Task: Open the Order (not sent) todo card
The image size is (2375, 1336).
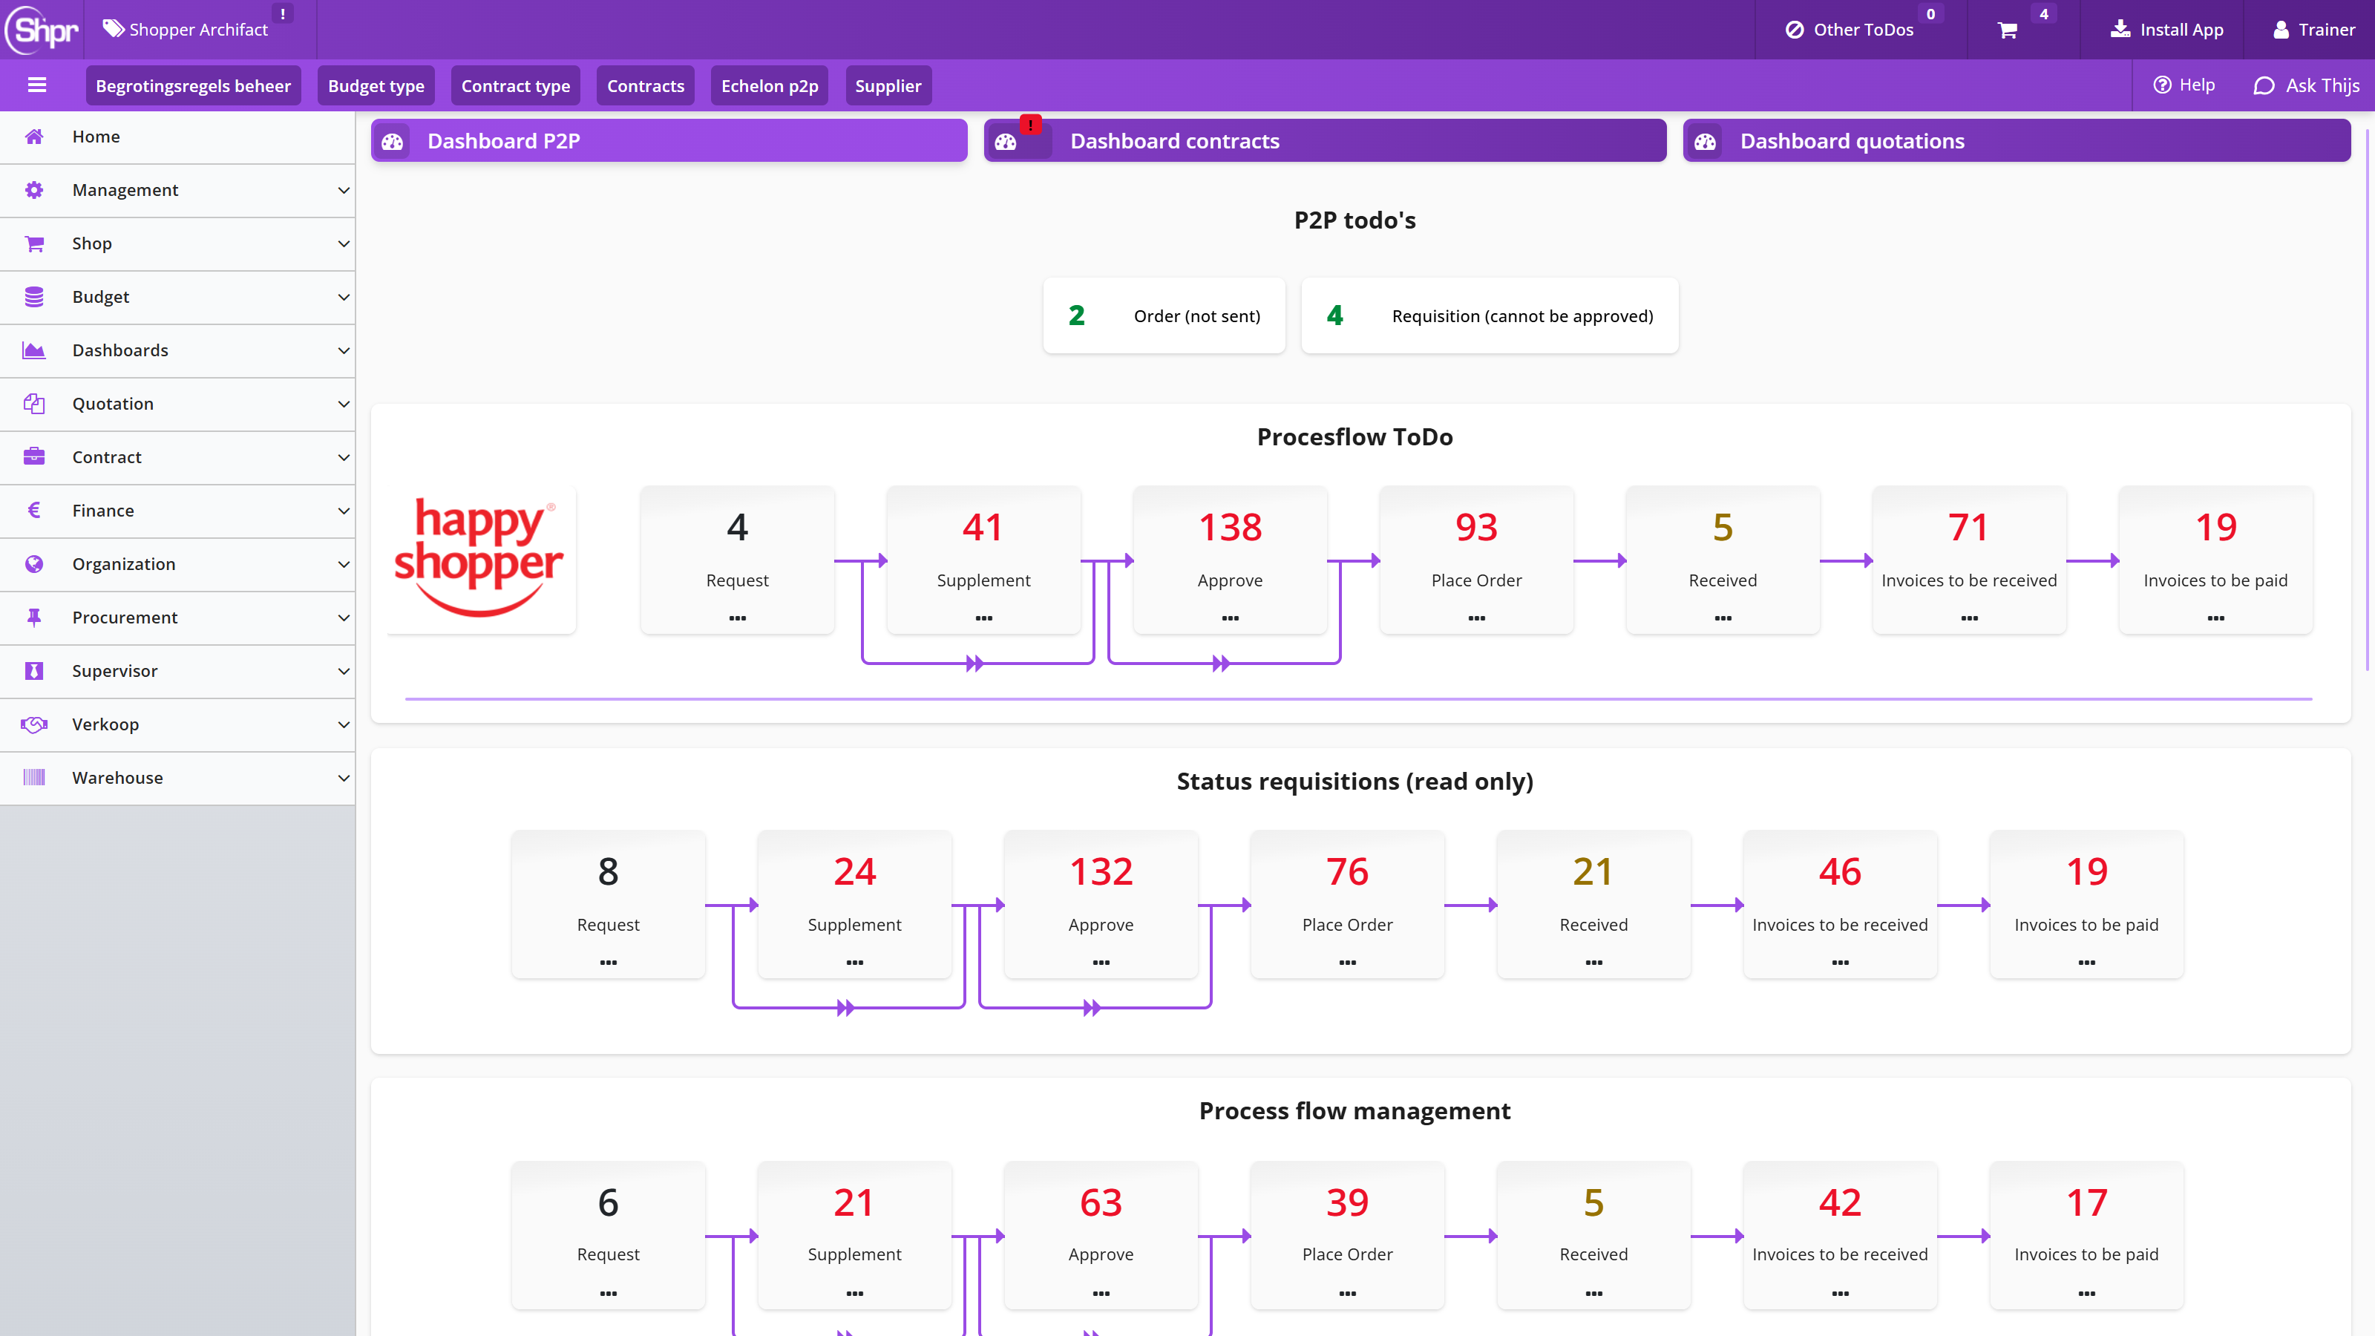Action: 1164,316
